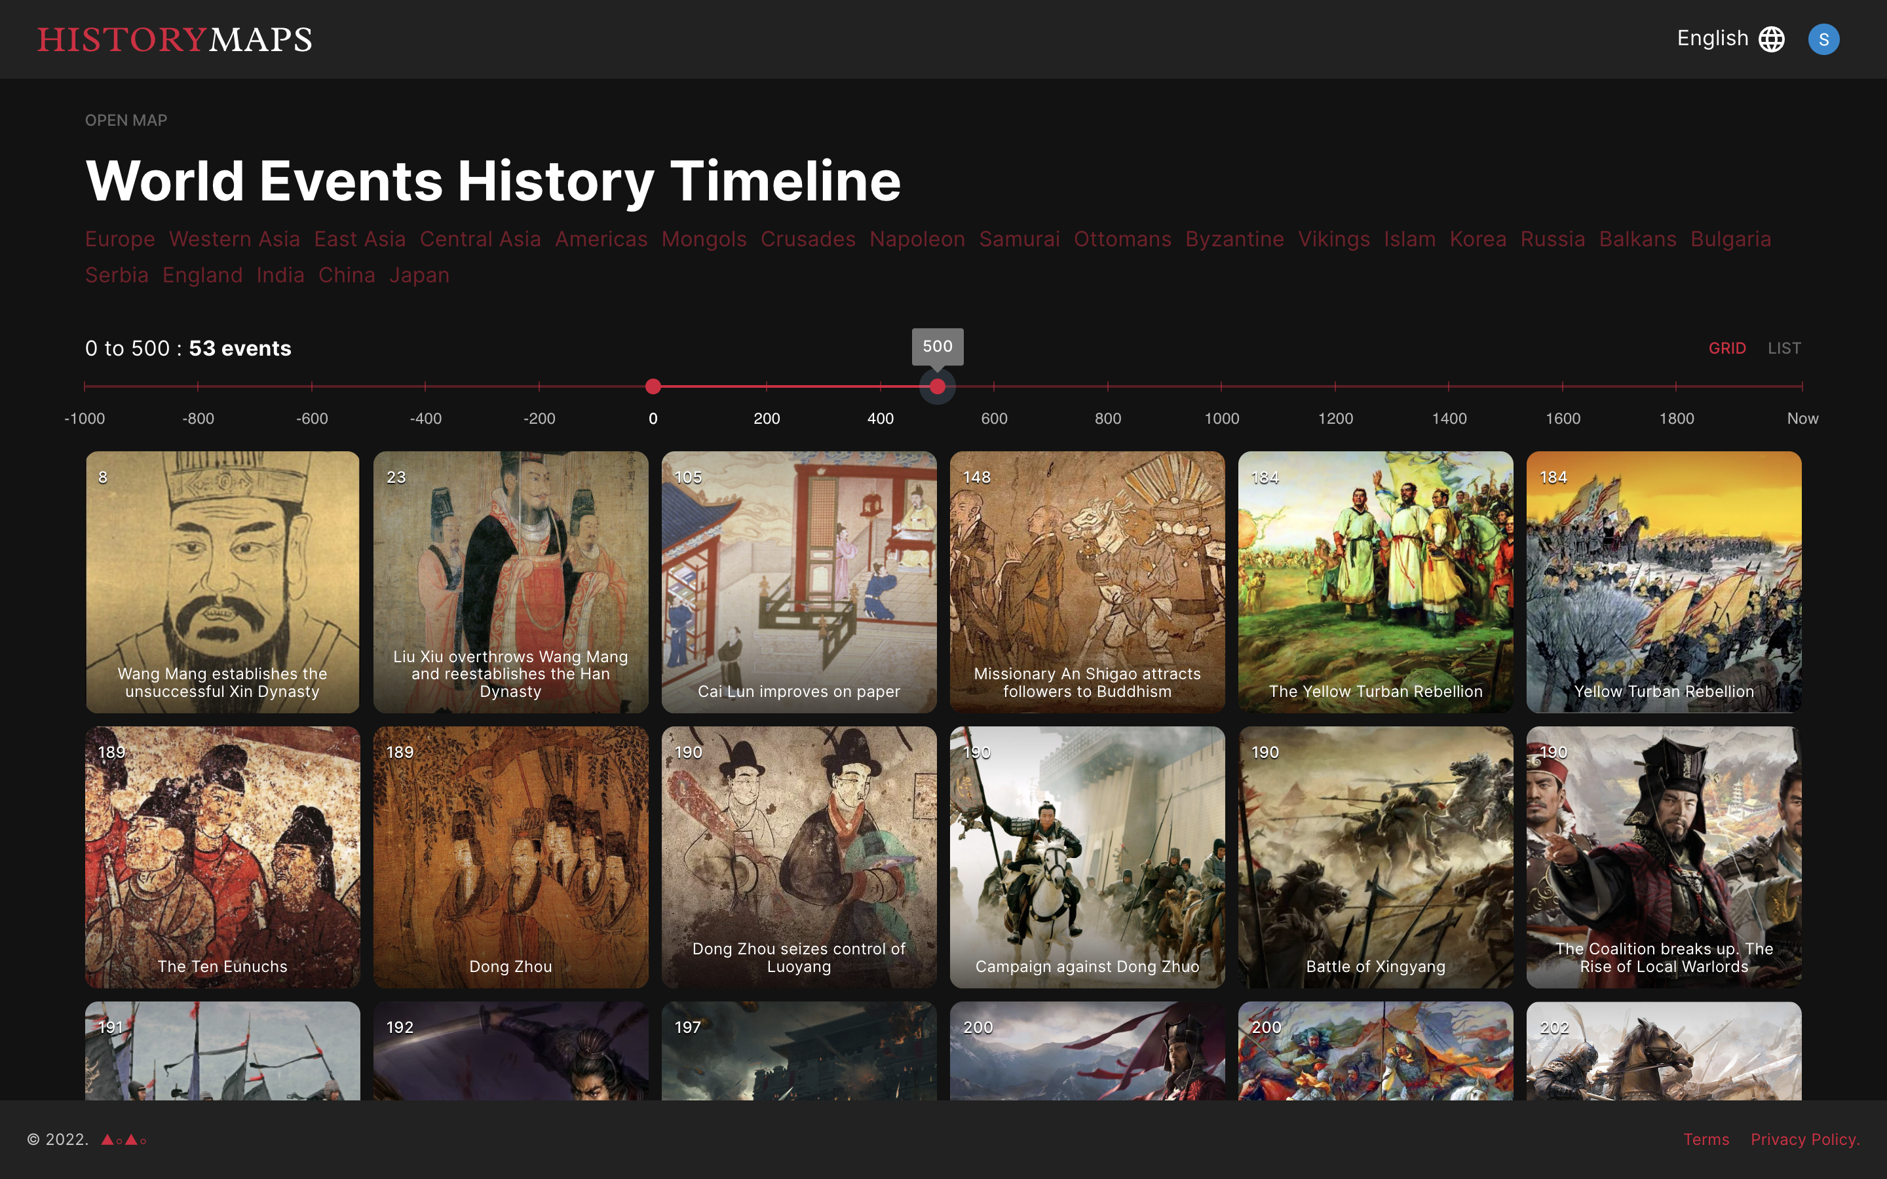The height and width of the screenshot is (1179, 1887).
Task: Open Wang Mang Xin Dynasty card
Action: (222, 582)
